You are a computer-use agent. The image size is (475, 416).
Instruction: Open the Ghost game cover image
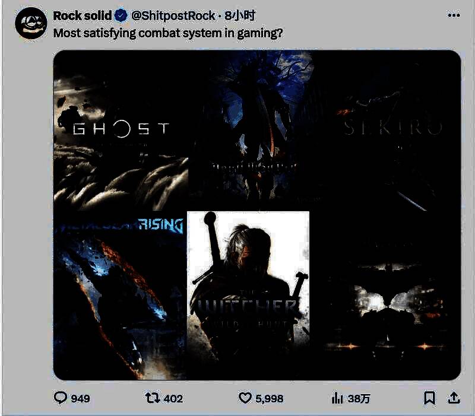(x=121, y=131)
